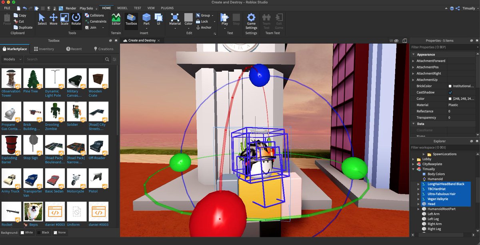This screenshot has width=480, height=245.
Task: Click the BrickColor swatch value
Action: 450,86
